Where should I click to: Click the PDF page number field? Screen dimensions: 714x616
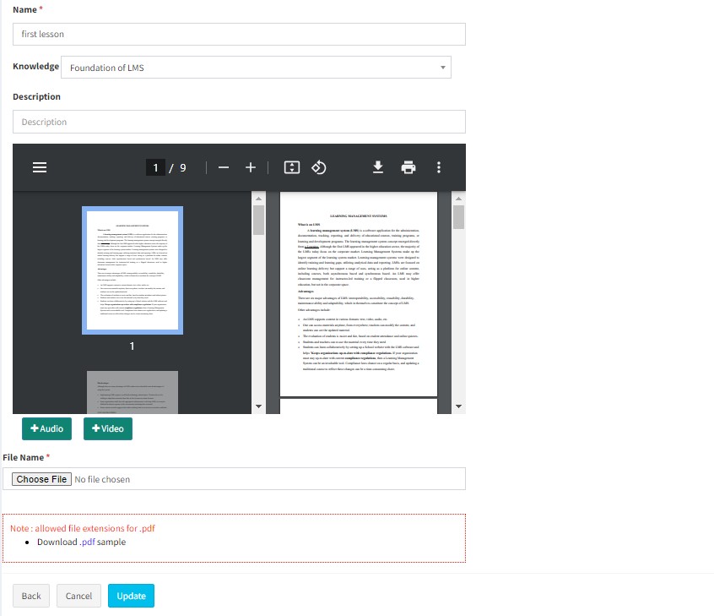(155, 167)
